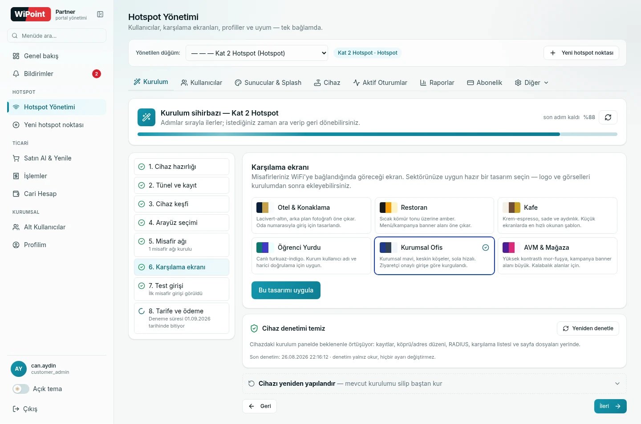Switch to the Kullanıcılar tab

201,83
